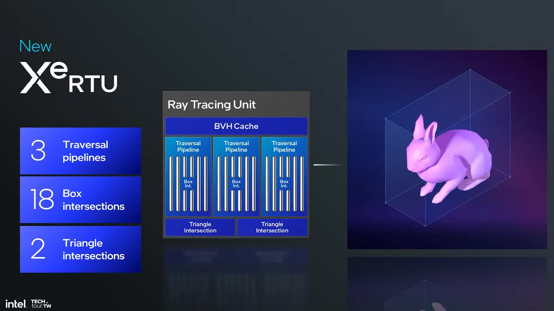Click the Ray Tracing Unit title
The height and width of the screenshot is (311, 554).
point(211,105)
